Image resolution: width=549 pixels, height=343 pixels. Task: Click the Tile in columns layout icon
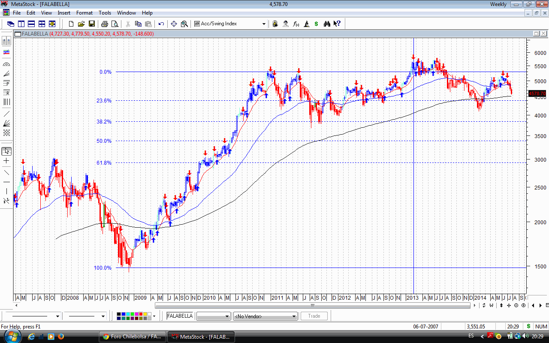tap(21, 24)
